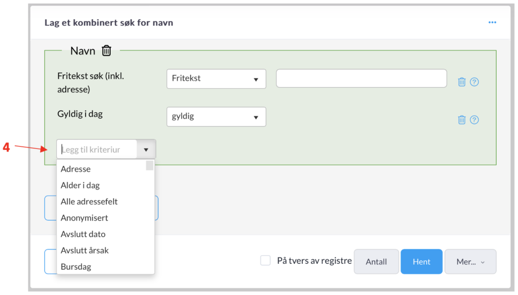Collapse the Legg til kriterium arrow
The image size is (518, 295).
pyautogui.click(x=146, y=150)
